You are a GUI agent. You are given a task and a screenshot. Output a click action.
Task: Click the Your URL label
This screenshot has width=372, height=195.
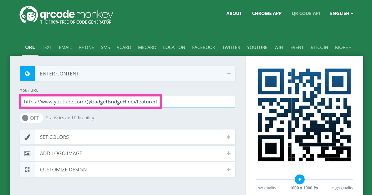[29, 90]
